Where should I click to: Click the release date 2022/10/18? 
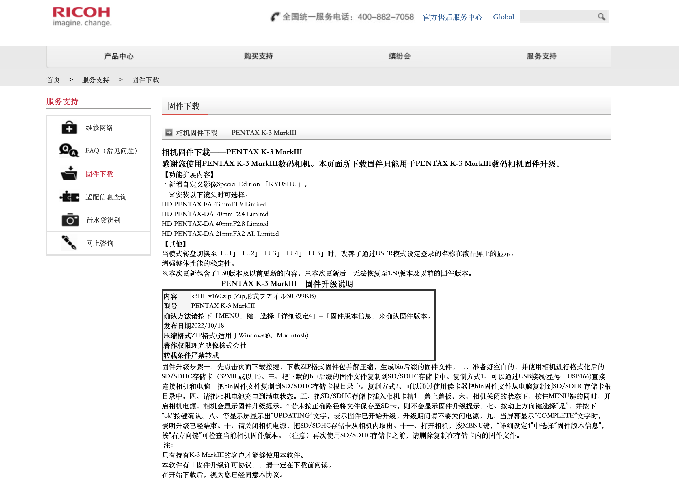(208, 326)
